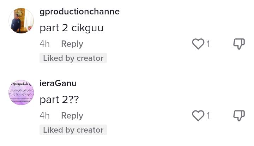The image size is (254, 146).
Task: Visit the ieraGanu username link
Action: pyautogui.click(x=58, y=83)
